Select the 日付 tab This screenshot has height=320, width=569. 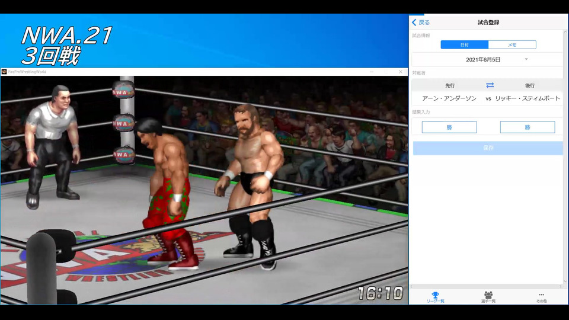[x=465, y=44]
